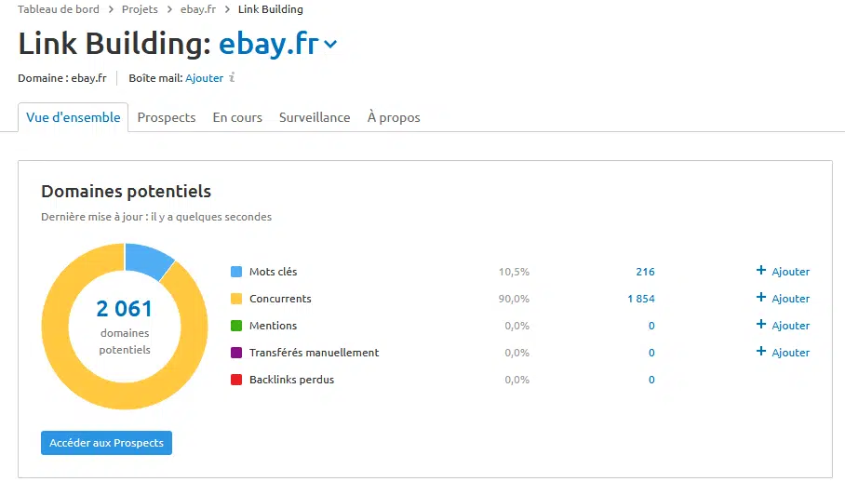
Task: Click plus icon in Transférés manuellement row
Action: tap(761, 352)
